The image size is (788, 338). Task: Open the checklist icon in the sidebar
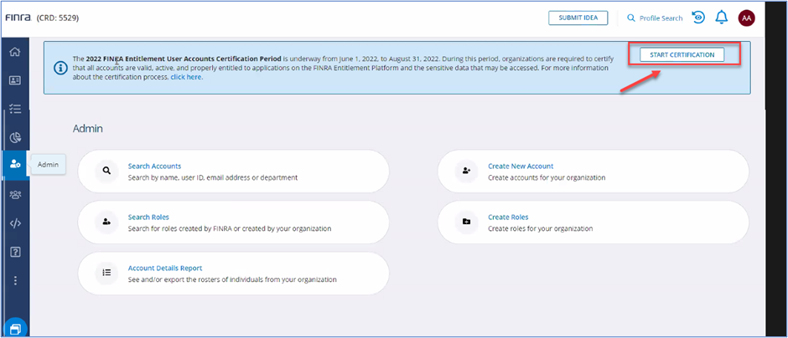point(15,109)
